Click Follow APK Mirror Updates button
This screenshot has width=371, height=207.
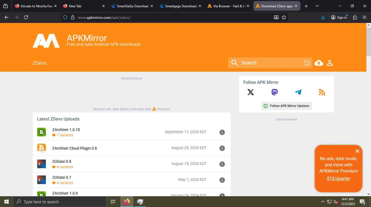click(286, 106)
